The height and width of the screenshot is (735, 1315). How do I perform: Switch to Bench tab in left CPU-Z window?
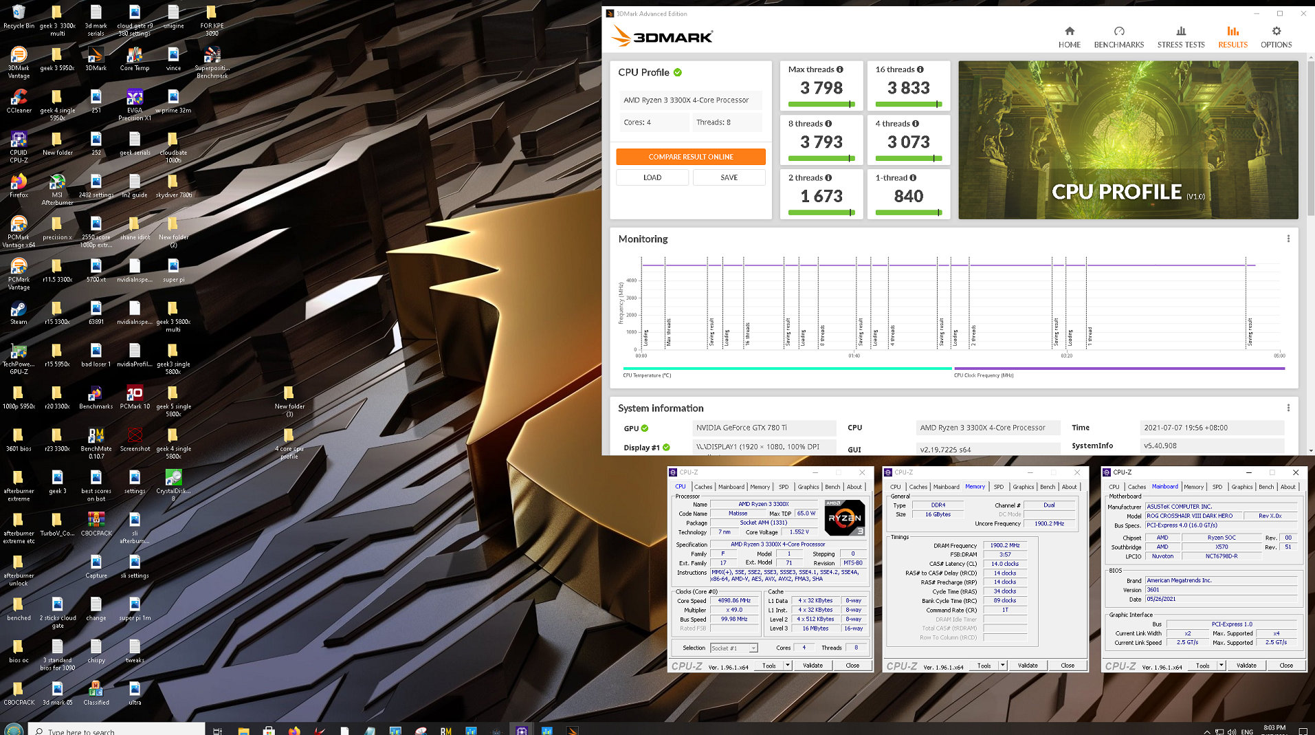click(x=832, y=486)
